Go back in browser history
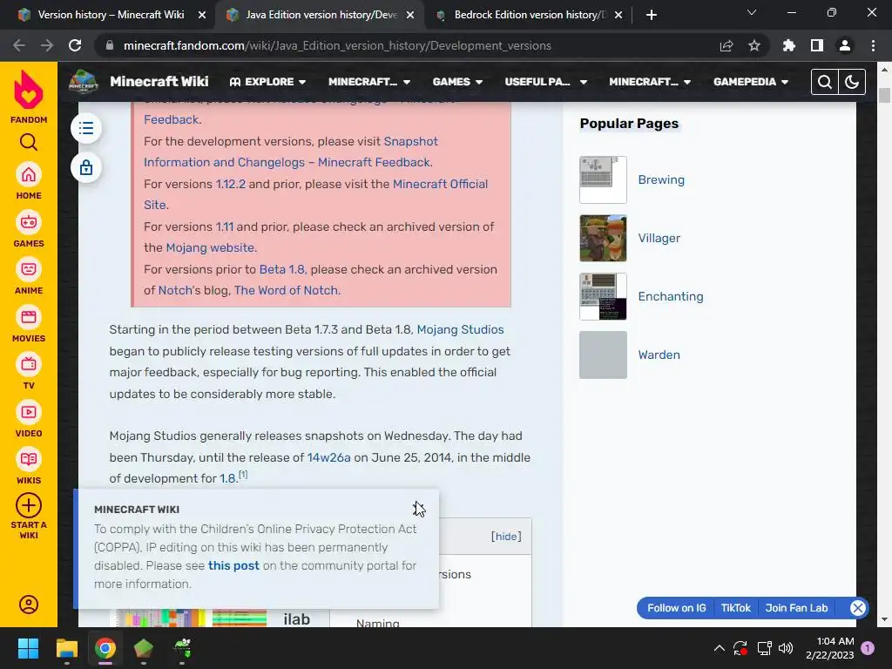Viewport: 892px width, 669px height. 19,45
